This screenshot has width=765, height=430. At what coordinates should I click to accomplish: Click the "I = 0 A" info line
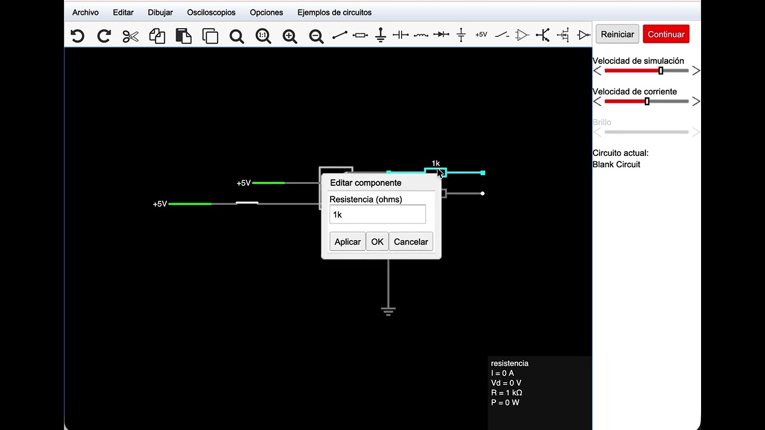(503, 373)
